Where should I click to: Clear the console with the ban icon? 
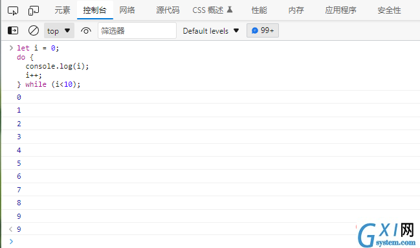(x=34, y=30)
